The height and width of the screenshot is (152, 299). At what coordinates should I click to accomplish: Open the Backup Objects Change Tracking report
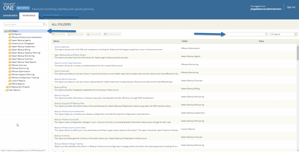[x=69, y=144]
